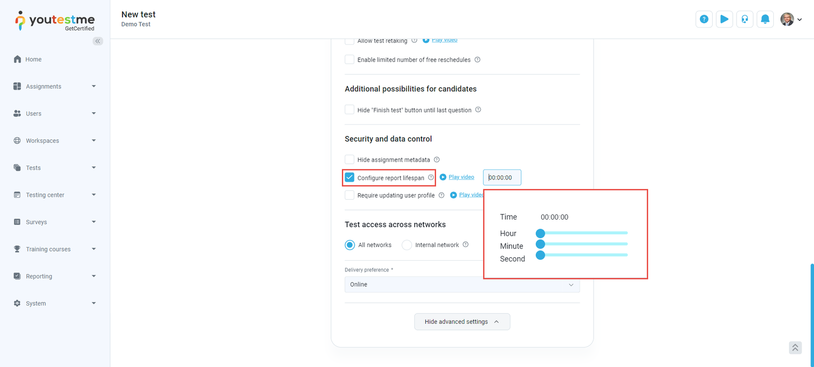Screen dimensions: 814x367
Task: Select the Internal network radio option
Action: [x=406, y=245]
